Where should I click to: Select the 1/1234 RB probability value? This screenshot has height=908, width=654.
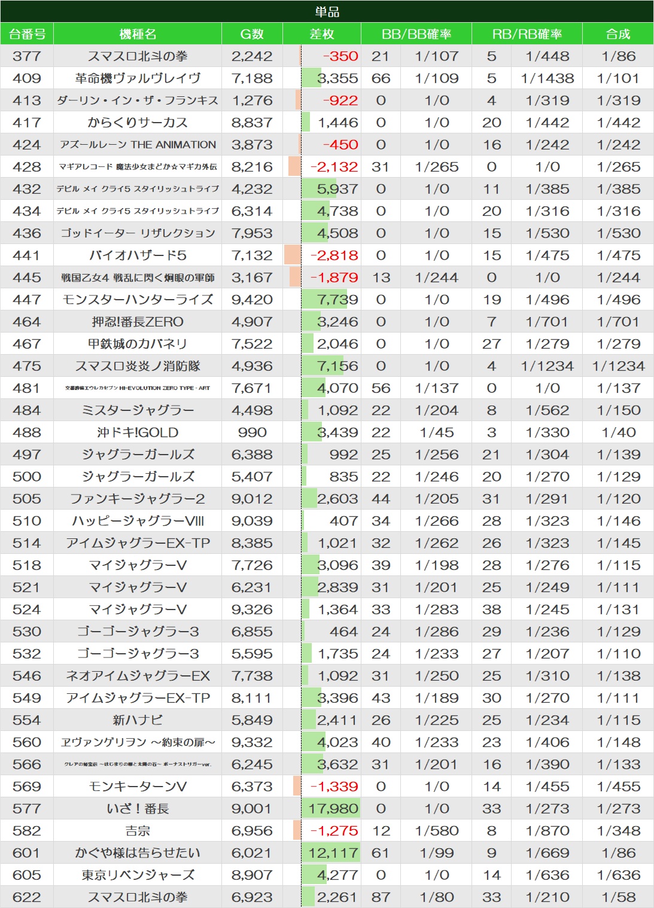(x=547, y=366)
